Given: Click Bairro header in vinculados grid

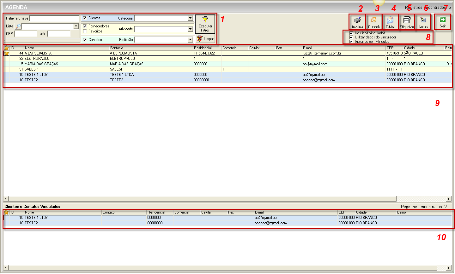Looking at the screenshot, I should [x=424, y=212].
